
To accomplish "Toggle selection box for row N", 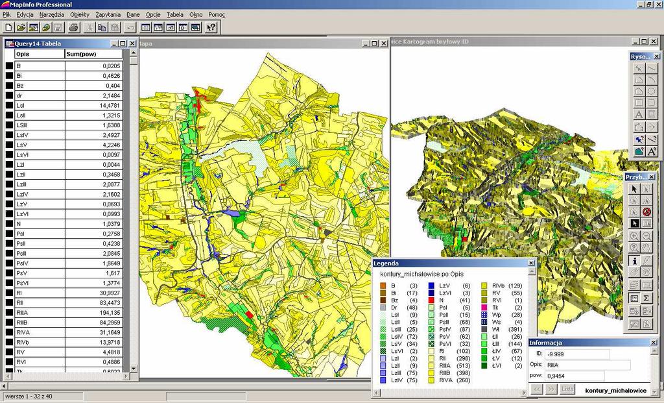I will tap(9, 224).
